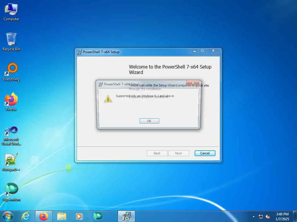Select the Supermium desktop shortcut

(x=11, y=192)
